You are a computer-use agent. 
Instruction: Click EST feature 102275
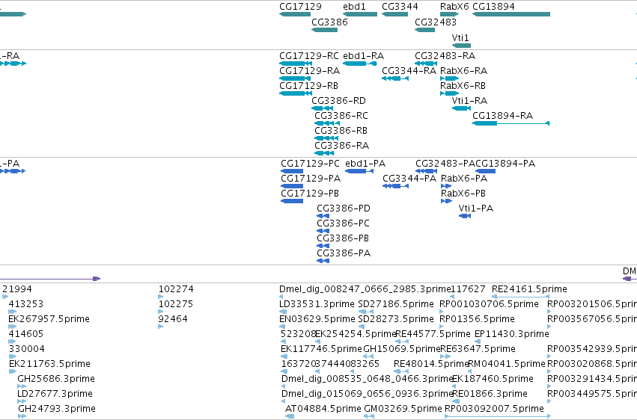pyautogui.click(x=161, y=312)
